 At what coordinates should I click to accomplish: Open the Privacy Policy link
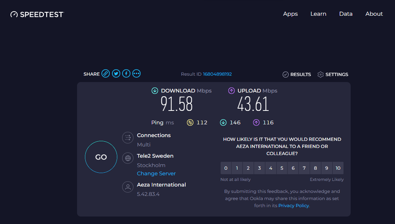(x=294, y=206)
